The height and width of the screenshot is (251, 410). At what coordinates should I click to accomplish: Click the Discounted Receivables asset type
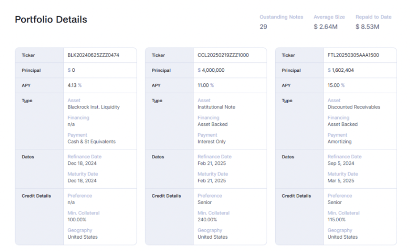pyautogui.click(x=353, y=107)
